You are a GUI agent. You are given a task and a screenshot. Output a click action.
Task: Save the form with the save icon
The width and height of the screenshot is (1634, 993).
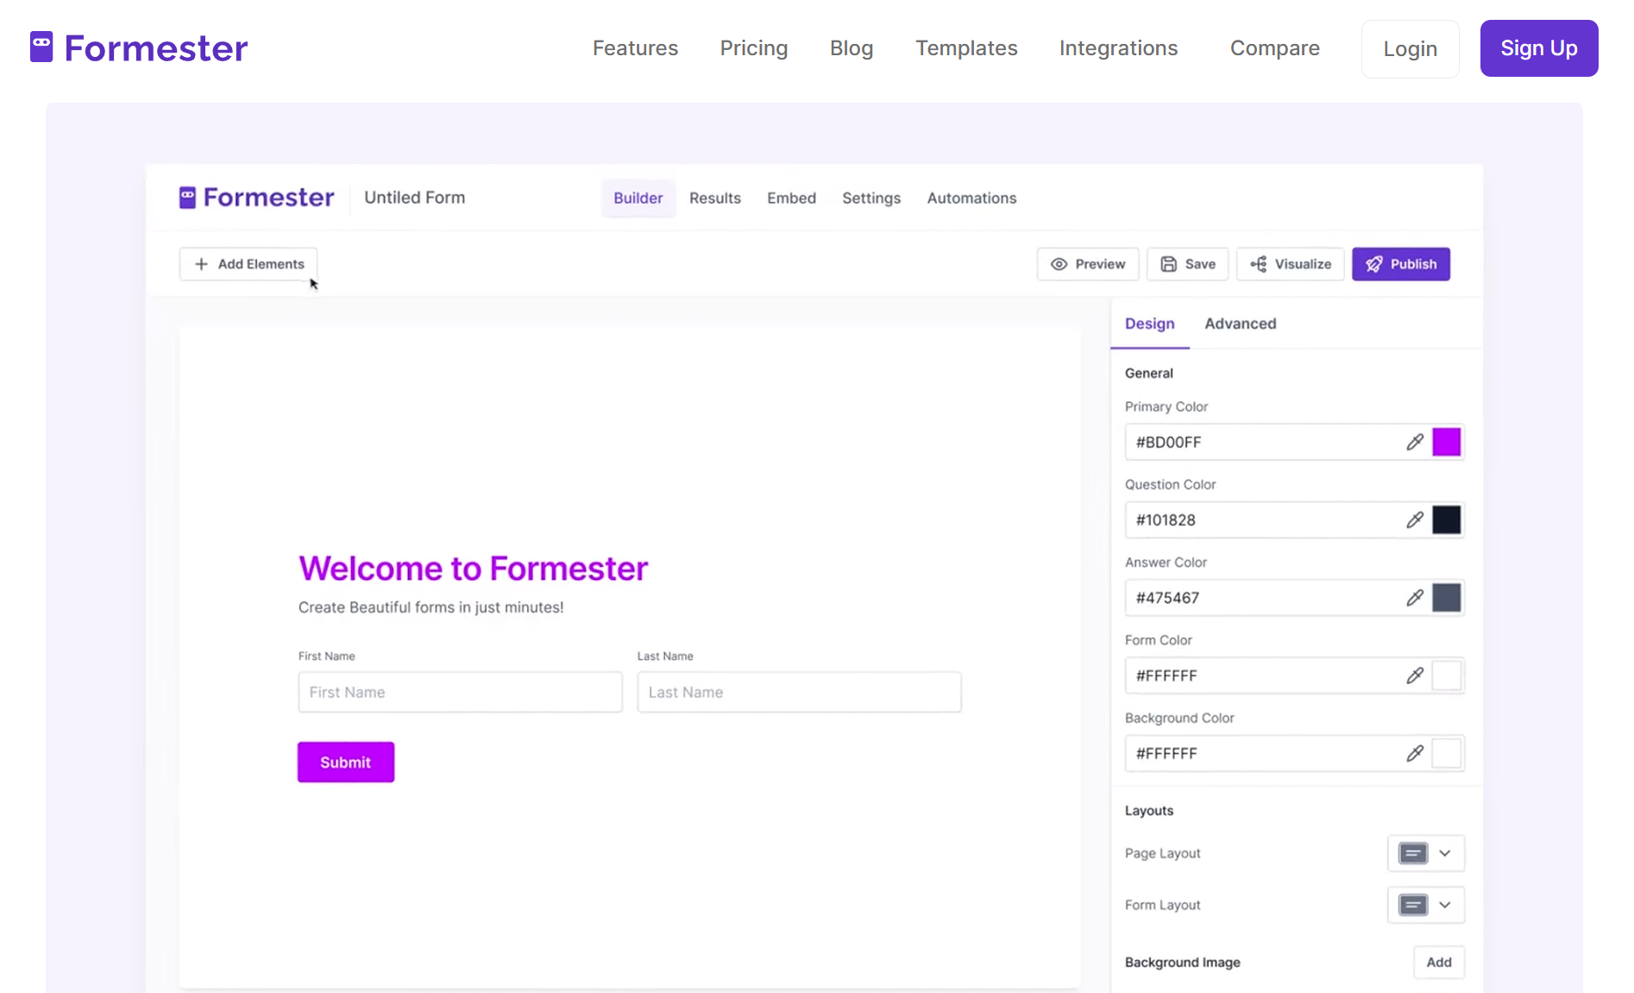(x=1169, y=264)
